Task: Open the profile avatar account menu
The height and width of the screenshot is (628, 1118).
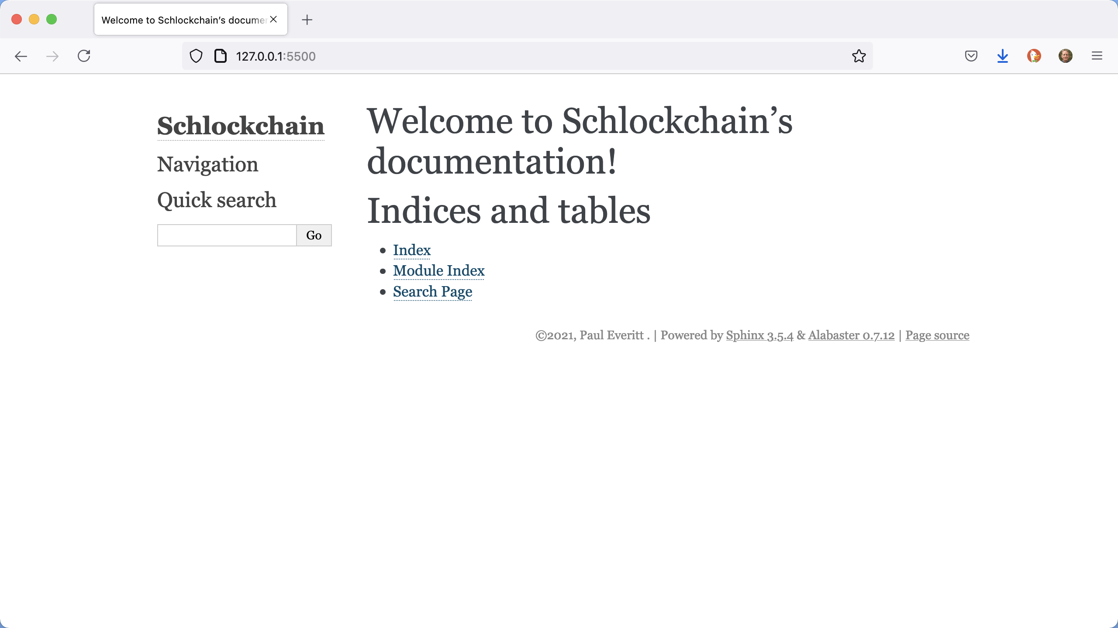Action: [x=1066, y=56]
